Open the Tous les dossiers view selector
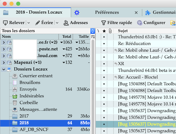176x134 pixels. 93,31
